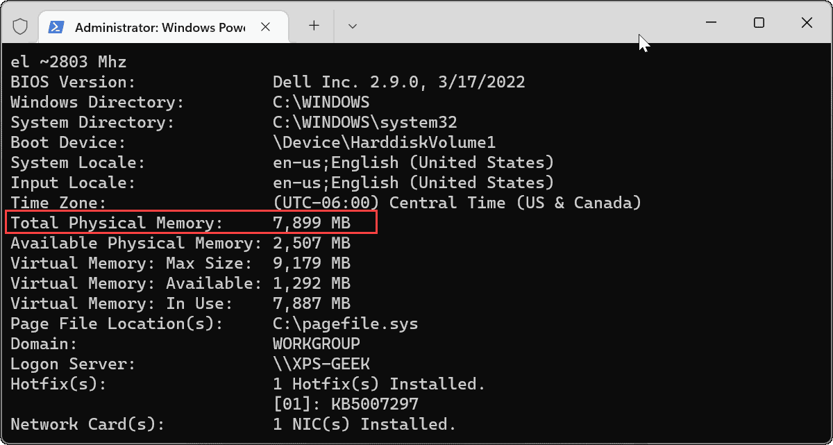Click the \\XPS-GEEK server name
Screen dimensions: 833x445
point(321,364)
